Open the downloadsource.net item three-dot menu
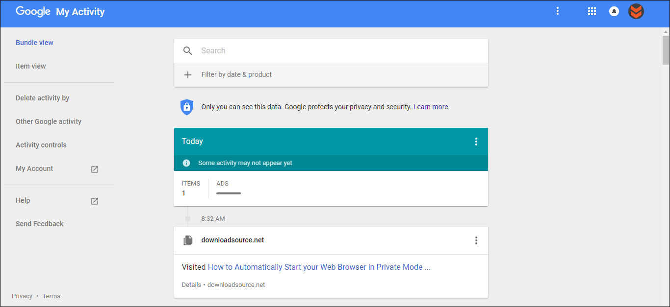The width and height of the screenshot is (670, 307). click(476, 240)
